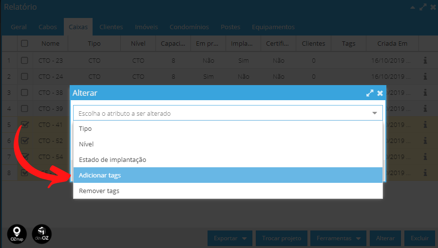The image size is (438, 248).
Task: Open the devOZ logo icon
Action: (x=41, y=234)
